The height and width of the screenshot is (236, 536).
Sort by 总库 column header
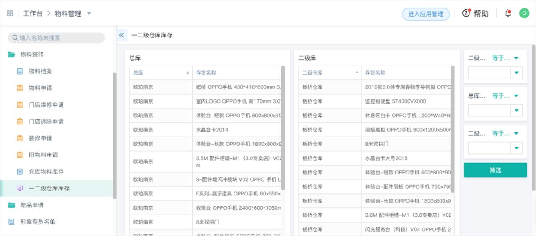pyautogui.click(x=161, y=73)
